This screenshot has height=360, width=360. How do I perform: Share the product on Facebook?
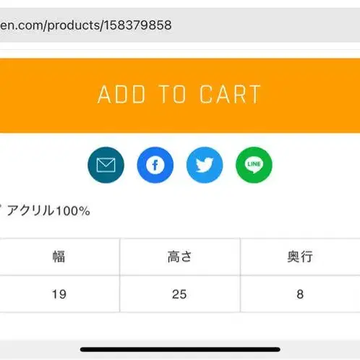[155, 165]
